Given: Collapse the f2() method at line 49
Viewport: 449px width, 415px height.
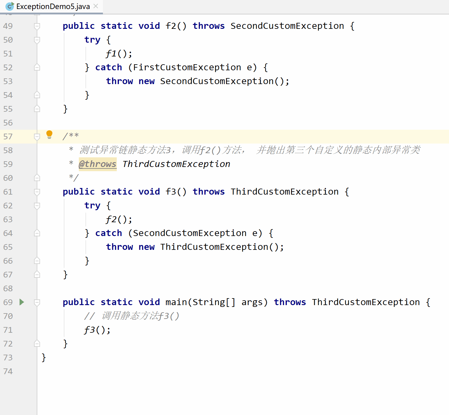Looking at the screenshot, I should tap(37, 26).
